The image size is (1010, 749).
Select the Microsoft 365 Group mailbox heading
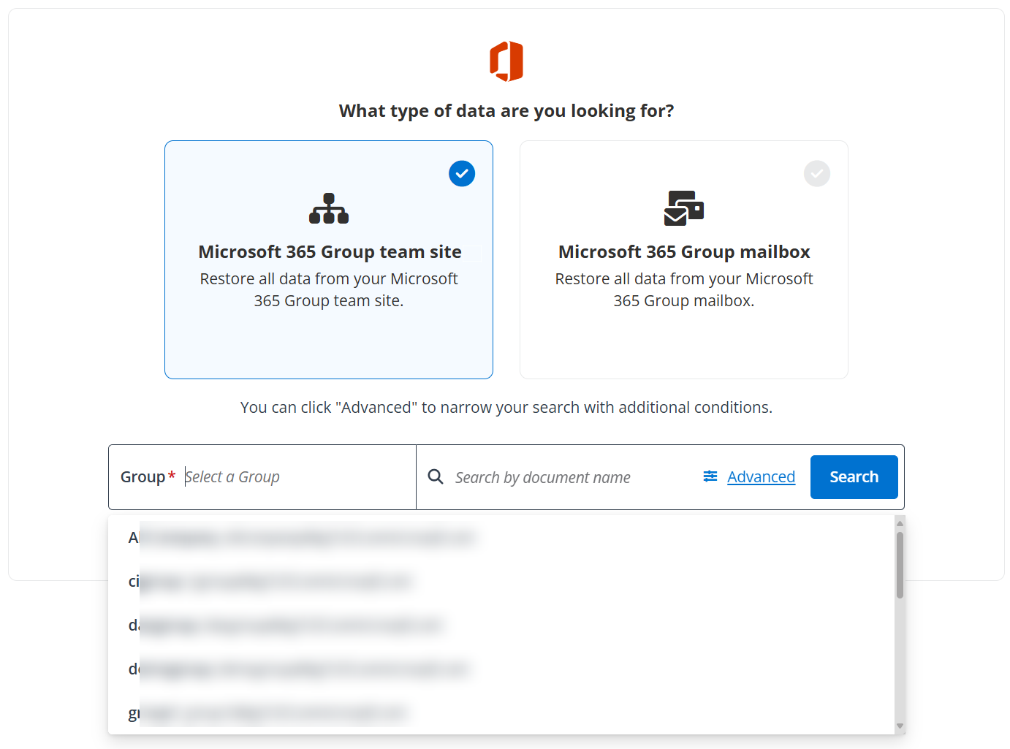683,252
